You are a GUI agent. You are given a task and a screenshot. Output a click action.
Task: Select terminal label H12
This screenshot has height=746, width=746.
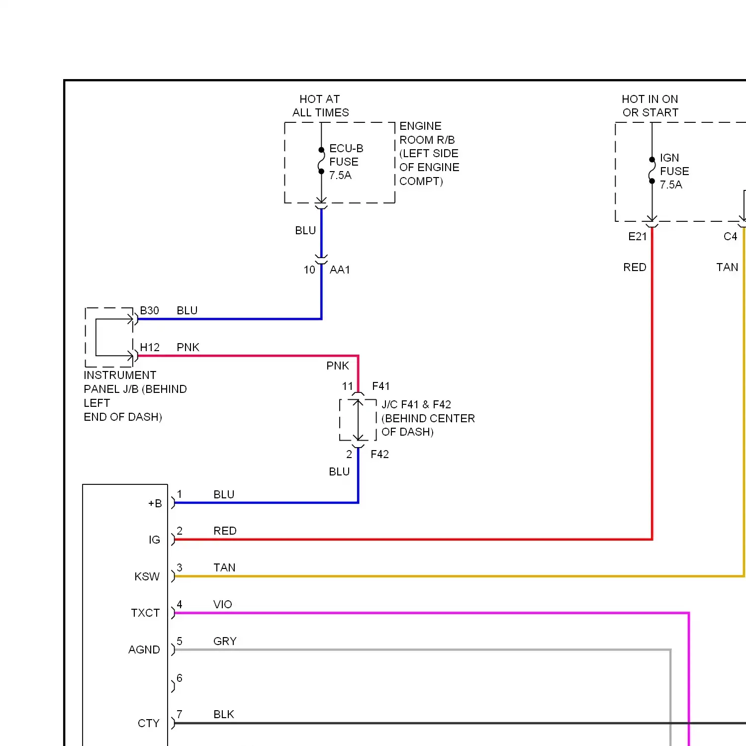tap(150, 348)
